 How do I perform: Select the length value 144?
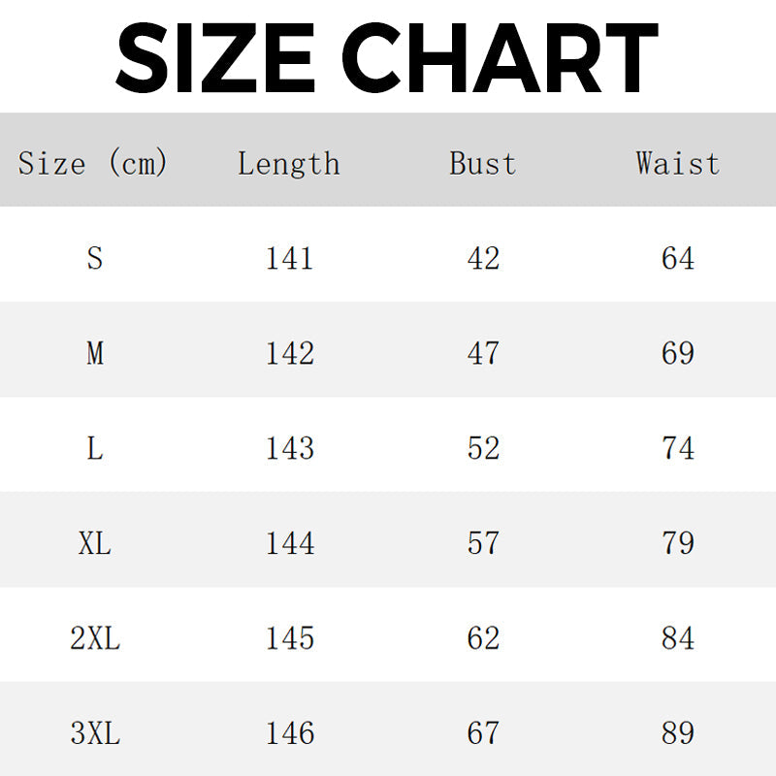tap(290, 543)
